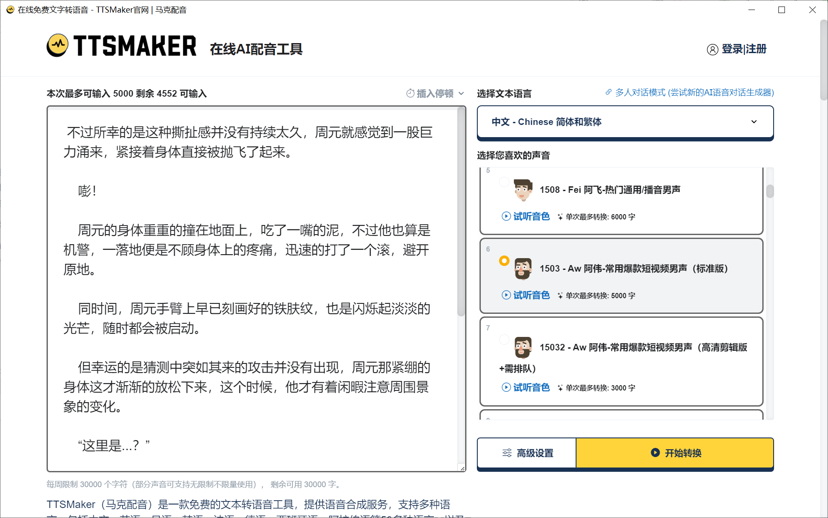Click the user account avatar icon
Image resolution: width=828 pixels, height=518 pixels.
pos(712,50)
